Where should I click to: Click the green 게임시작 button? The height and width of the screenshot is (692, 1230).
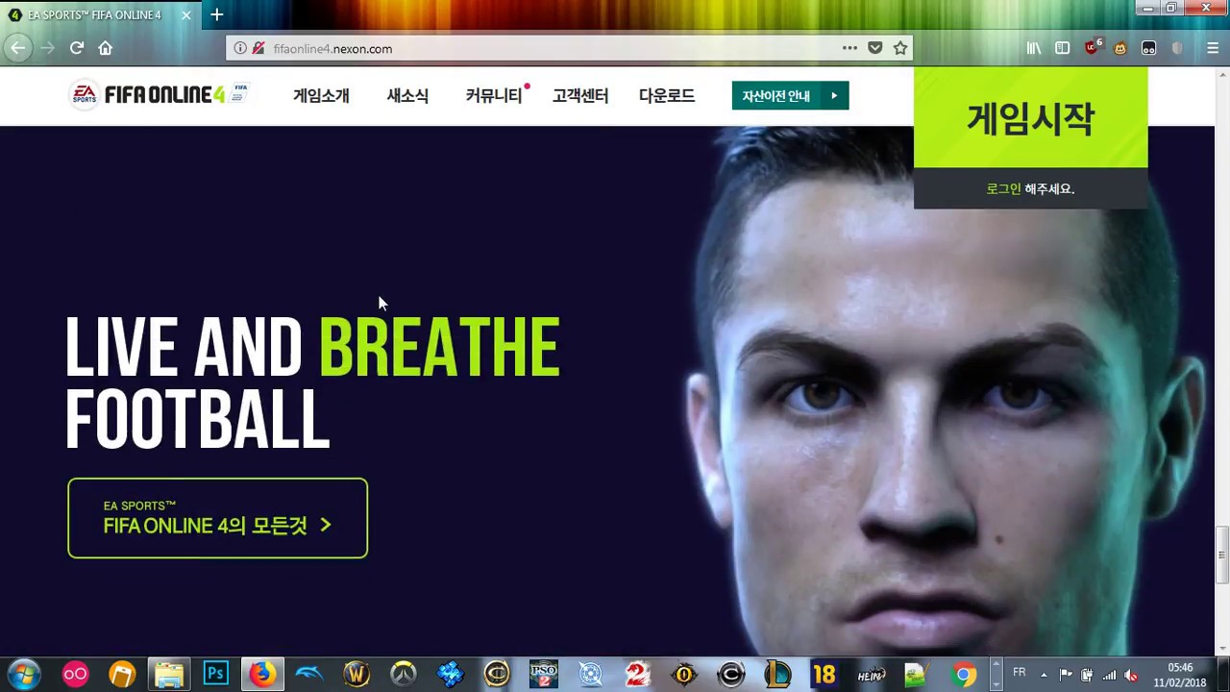pos(1030,118)
